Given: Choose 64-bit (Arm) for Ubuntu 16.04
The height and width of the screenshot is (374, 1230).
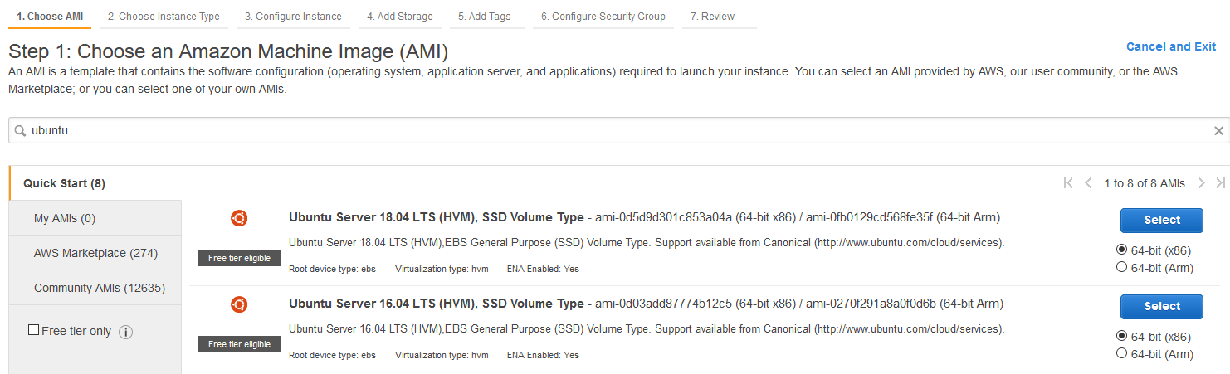Looking at the screenshot, I should click(1122, 353).
